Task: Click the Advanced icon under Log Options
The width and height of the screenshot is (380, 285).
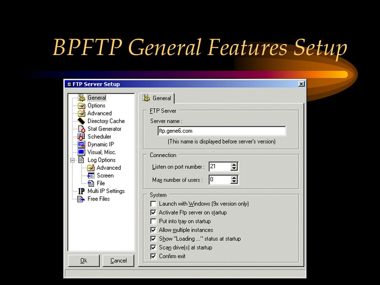Action: click(91, 167)
